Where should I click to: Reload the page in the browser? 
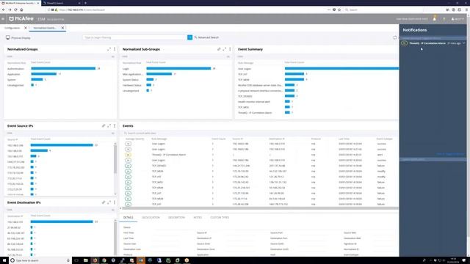tap(15, 10)
